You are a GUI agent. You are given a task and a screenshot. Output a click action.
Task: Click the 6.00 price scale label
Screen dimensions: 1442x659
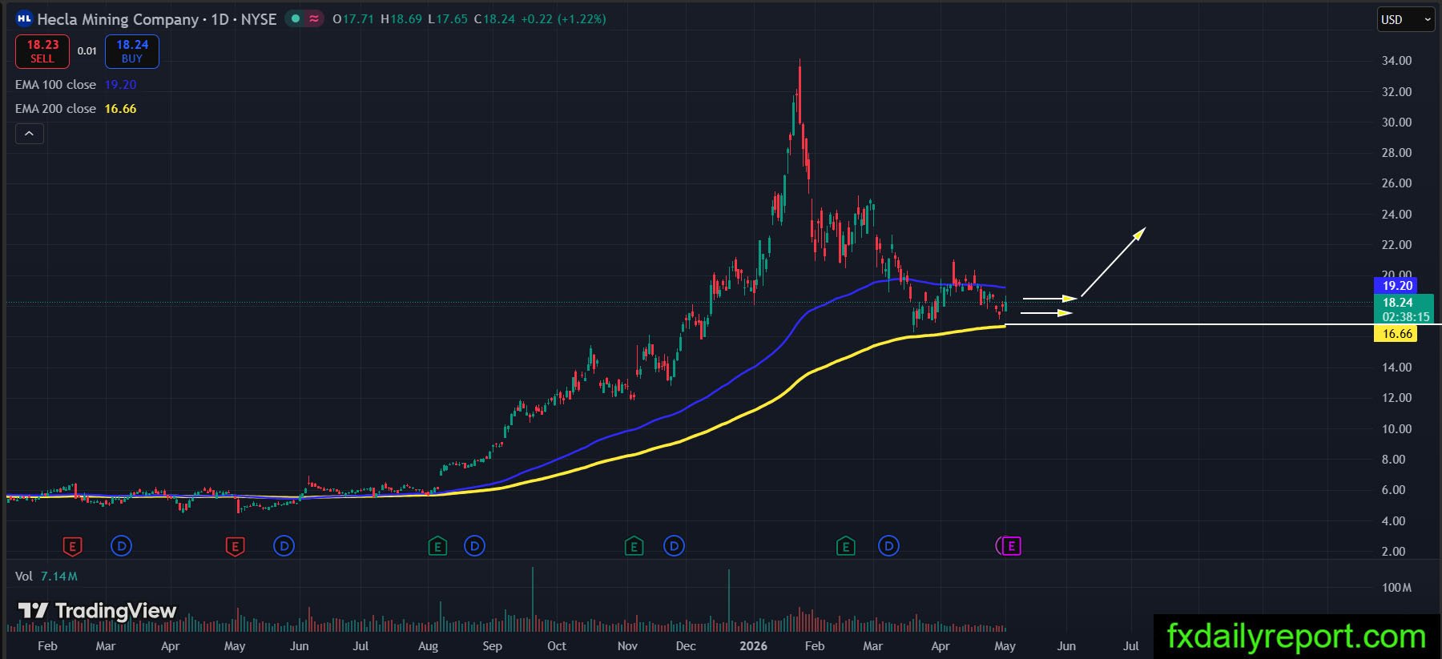1393,490
